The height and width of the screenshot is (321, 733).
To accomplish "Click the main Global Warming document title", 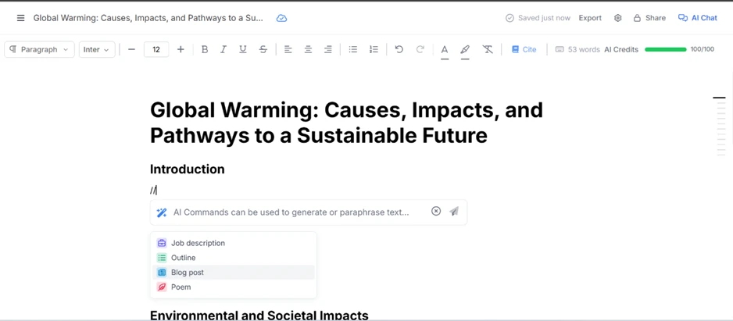I will click(x=346, y=123).
